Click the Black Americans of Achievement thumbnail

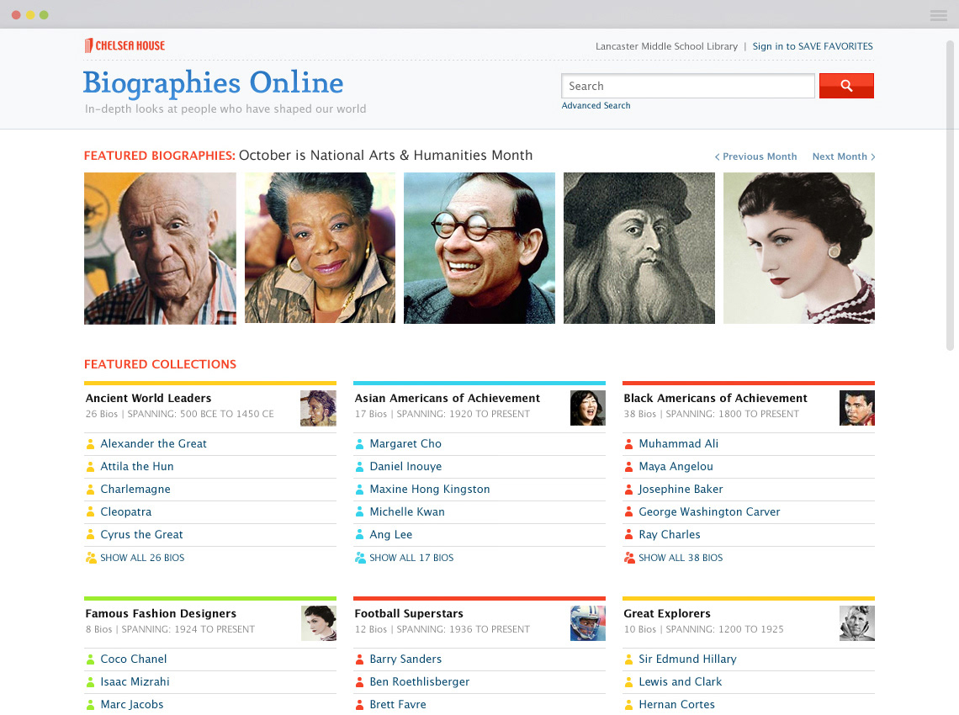(x=857, y=408)
